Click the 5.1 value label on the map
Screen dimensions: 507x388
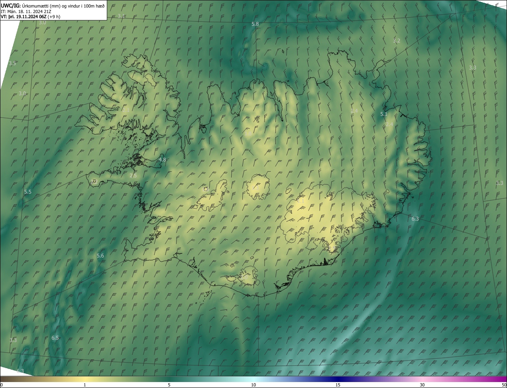(x=383, y=114)
